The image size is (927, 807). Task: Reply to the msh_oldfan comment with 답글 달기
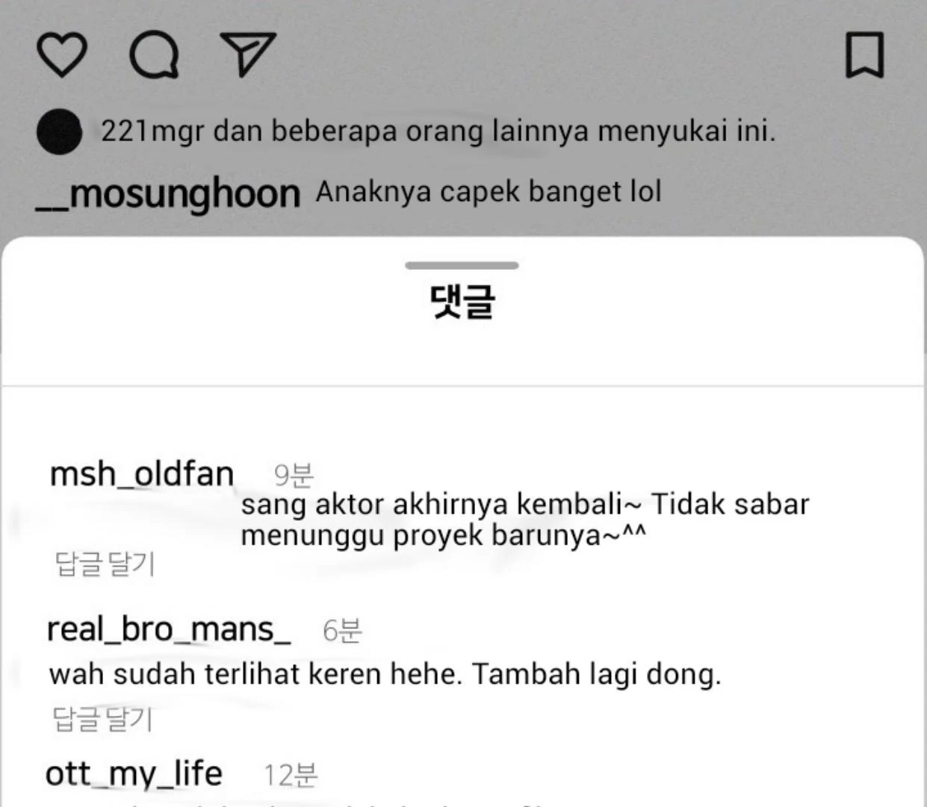(105, 564)
